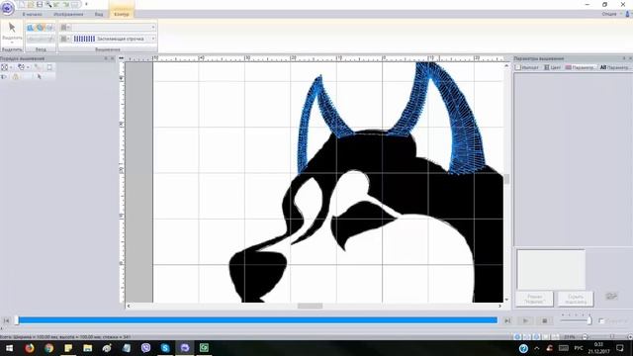Viewport: 633px width, 356px height.
Task: Open the region color arrow in lower row
Action: [69, 39]
